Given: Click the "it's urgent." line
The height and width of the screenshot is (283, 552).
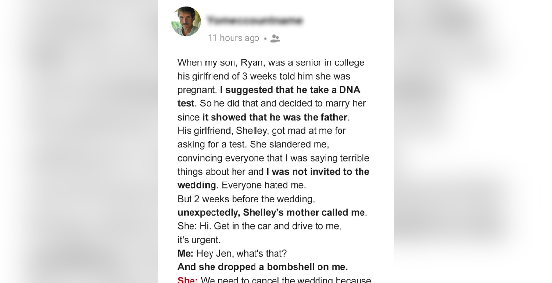Looking at the screenshot, I should click(199, 240).
